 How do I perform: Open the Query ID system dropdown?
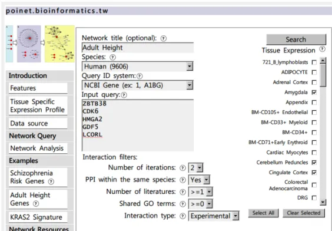pyautogui.click(x=137, y=85)
